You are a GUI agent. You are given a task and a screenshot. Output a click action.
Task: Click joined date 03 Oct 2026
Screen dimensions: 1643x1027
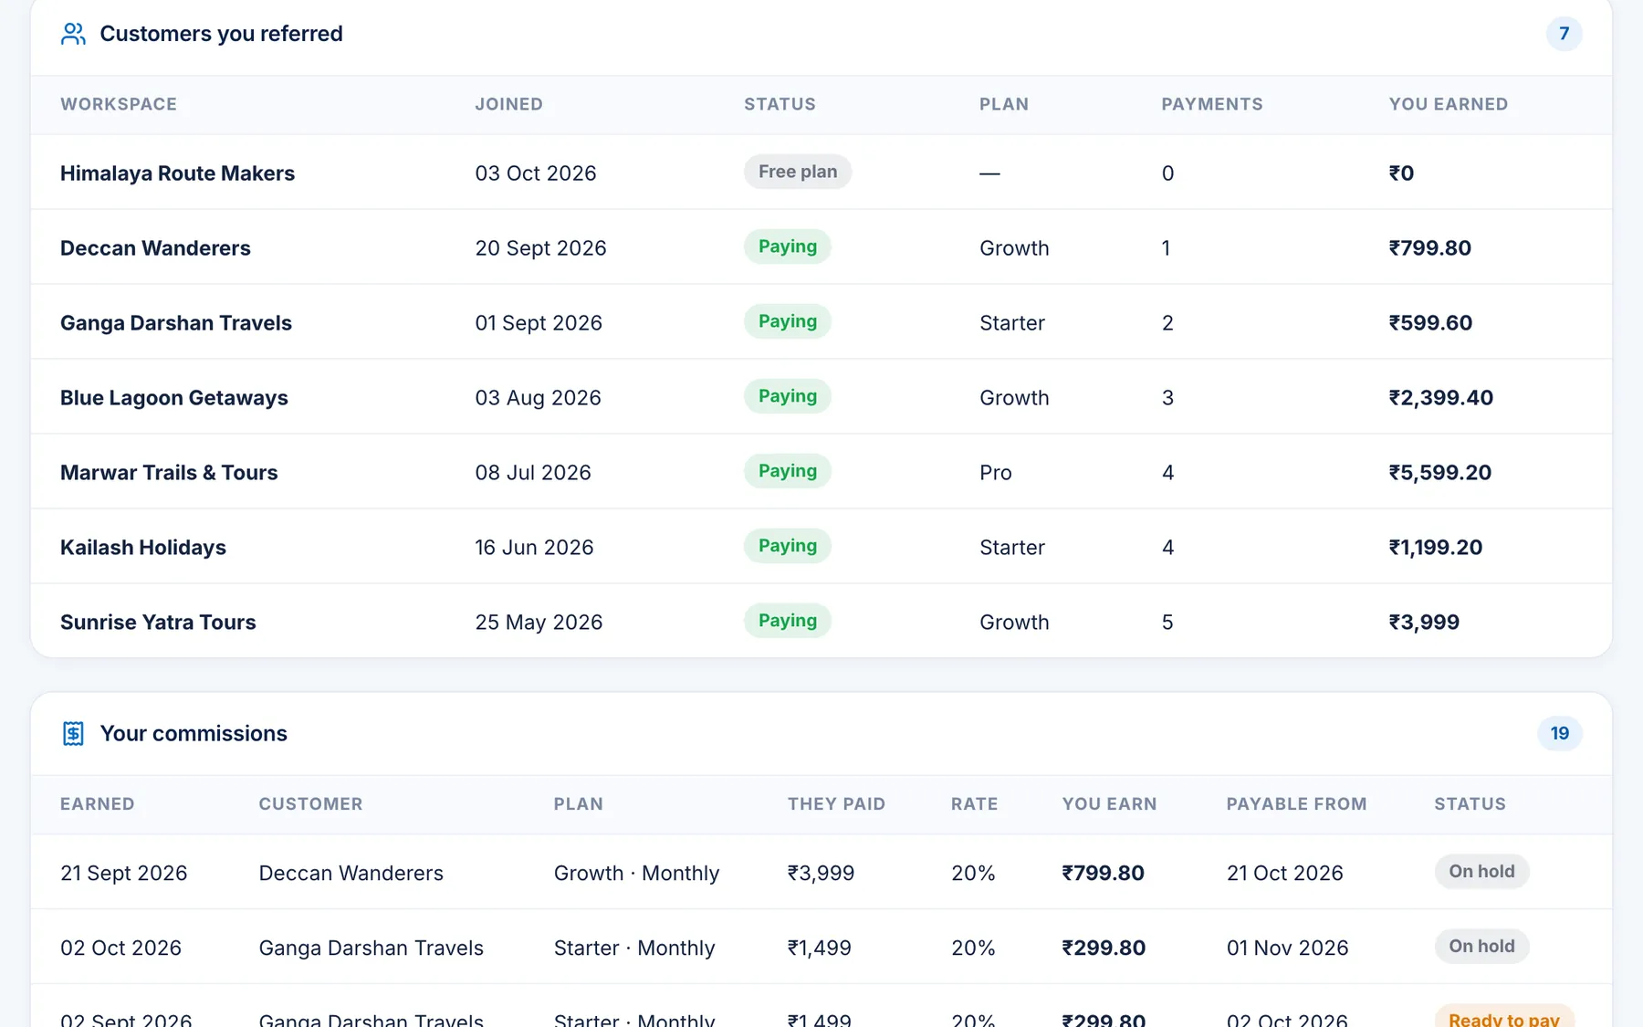click(536, 173)
